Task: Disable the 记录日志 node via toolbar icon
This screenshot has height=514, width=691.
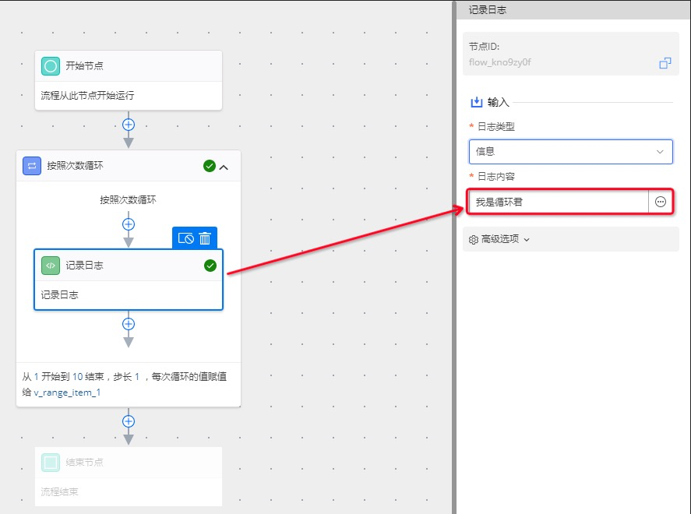Action: [185, 238]
